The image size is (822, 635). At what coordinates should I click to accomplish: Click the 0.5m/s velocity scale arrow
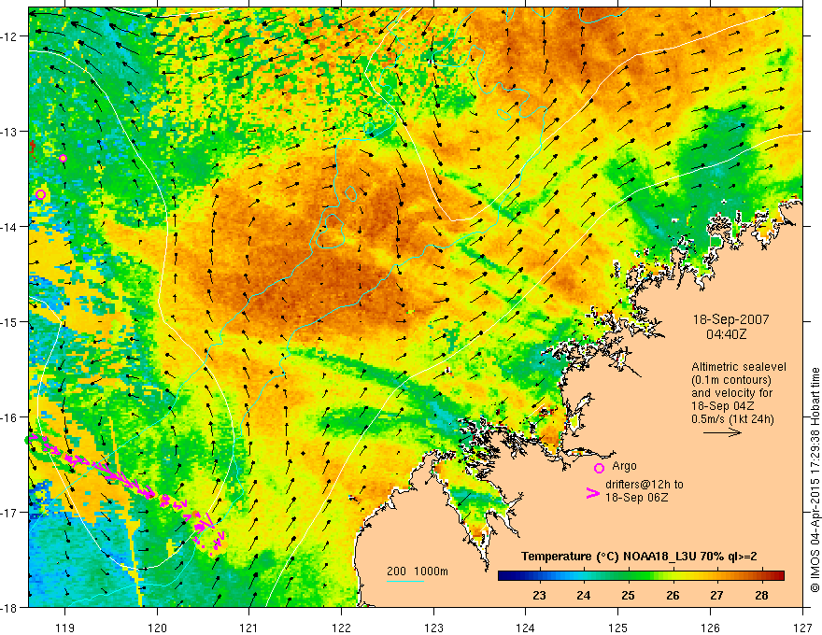click(722, 432)
